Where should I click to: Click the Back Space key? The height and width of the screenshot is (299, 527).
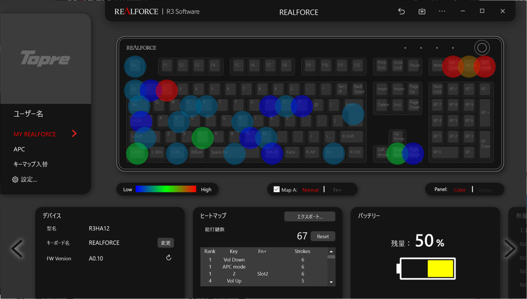click(358, 89)
